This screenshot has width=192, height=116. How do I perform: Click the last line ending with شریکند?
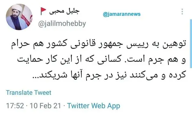109,75
